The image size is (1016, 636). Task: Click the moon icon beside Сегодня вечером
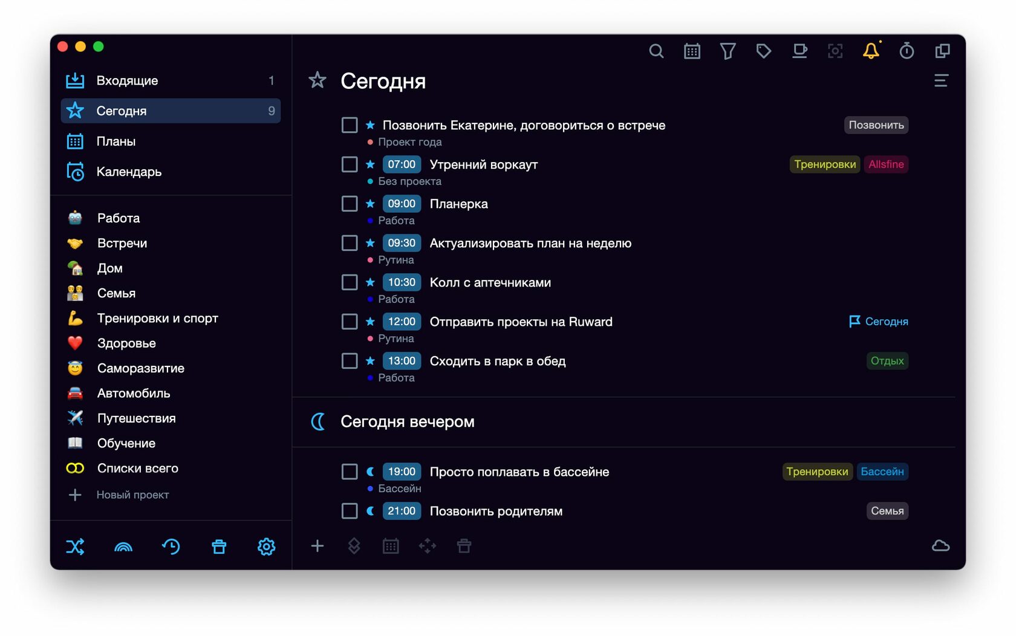[317, 421]
